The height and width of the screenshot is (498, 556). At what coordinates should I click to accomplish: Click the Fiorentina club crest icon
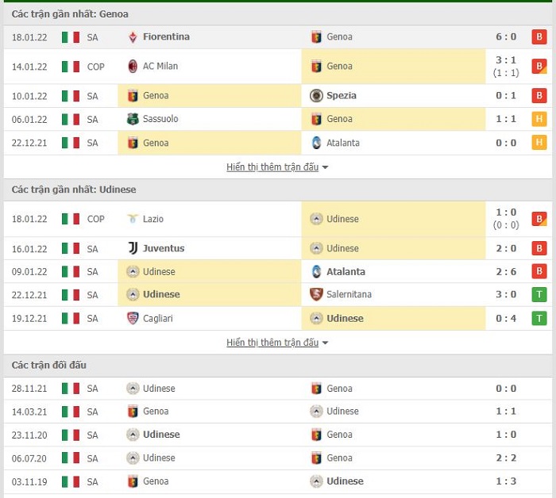pyautogui.click(x=133, y=37)
